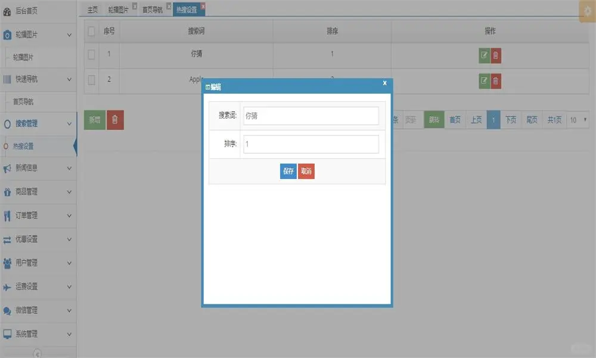Collapse the sidebar with the bottom arrow
The width and height of the screenshot is (596, 358).
click(x=38, y=353)
